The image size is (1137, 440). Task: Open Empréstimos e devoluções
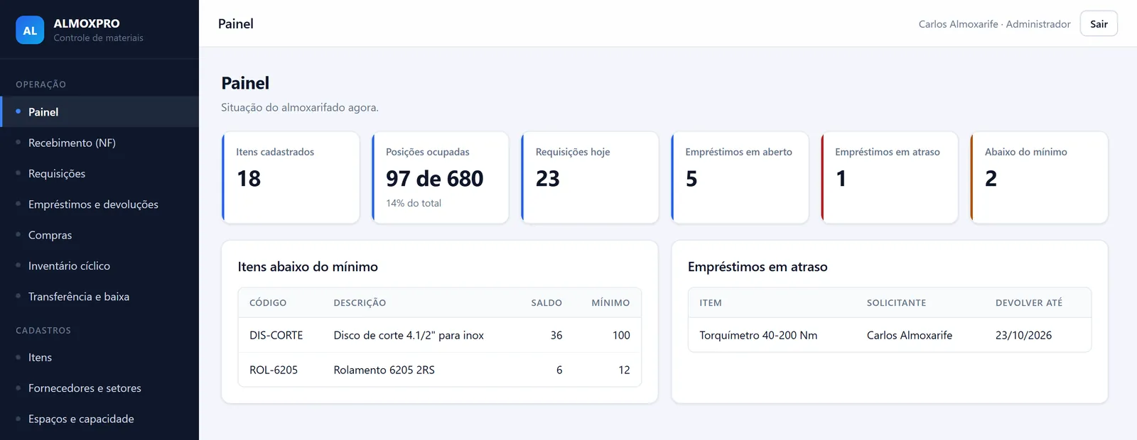(x=99, y=204)
